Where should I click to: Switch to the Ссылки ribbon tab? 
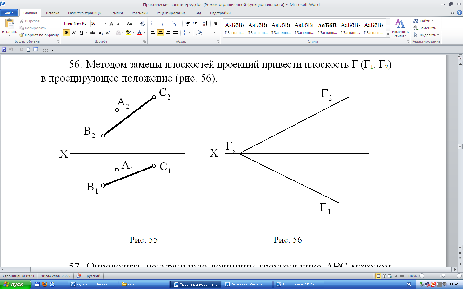(x=116, y=13)
